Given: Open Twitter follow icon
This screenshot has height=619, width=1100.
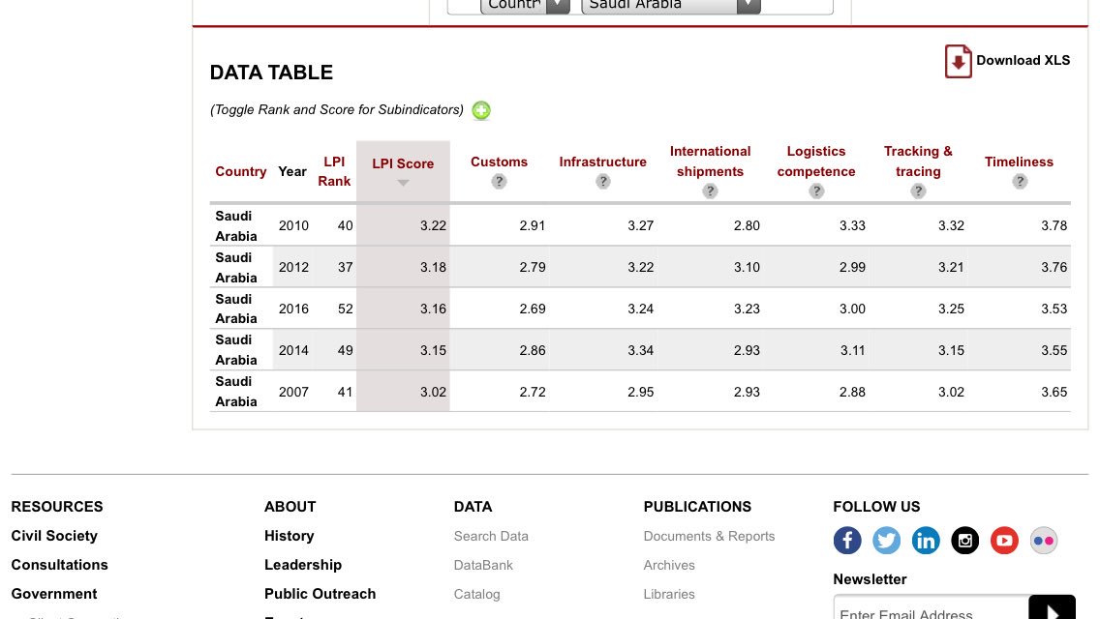Looking at the screenshot, I should click(x=887, y=541).
